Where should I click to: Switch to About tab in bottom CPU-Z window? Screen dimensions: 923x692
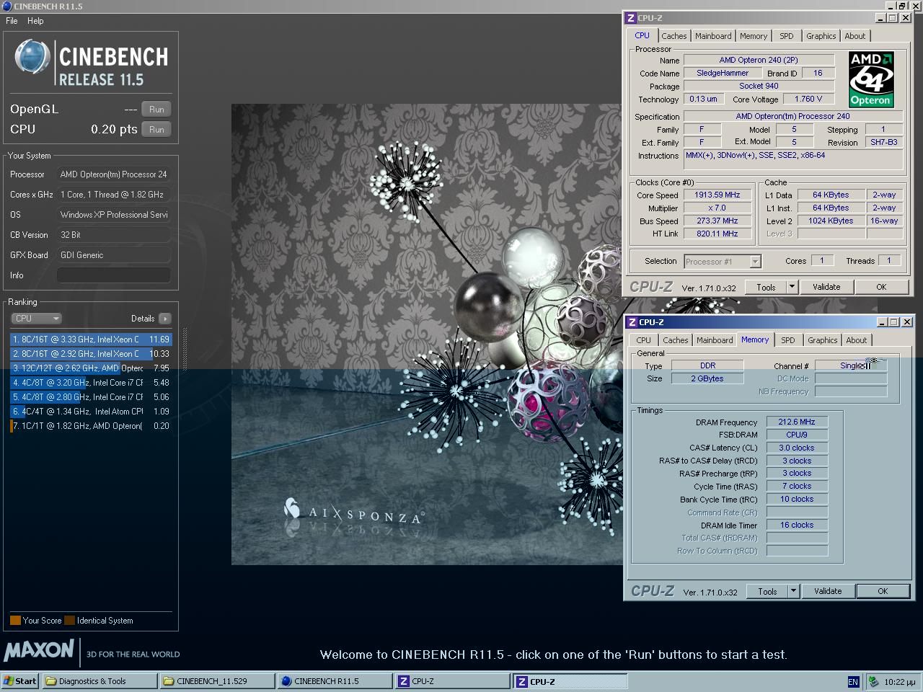pyautogui.click(x=857, y=340)
